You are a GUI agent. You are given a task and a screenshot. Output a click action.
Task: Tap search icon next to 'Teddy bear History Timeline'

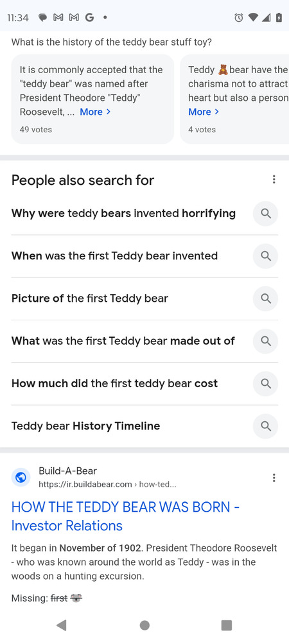(x=266, y=426)
